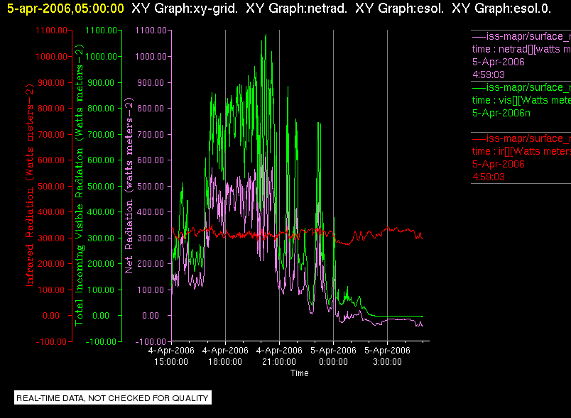Click the green 1000.00 axis value
Image resolution: width=571 pixels, height=418 pixels.
point(102,57)
